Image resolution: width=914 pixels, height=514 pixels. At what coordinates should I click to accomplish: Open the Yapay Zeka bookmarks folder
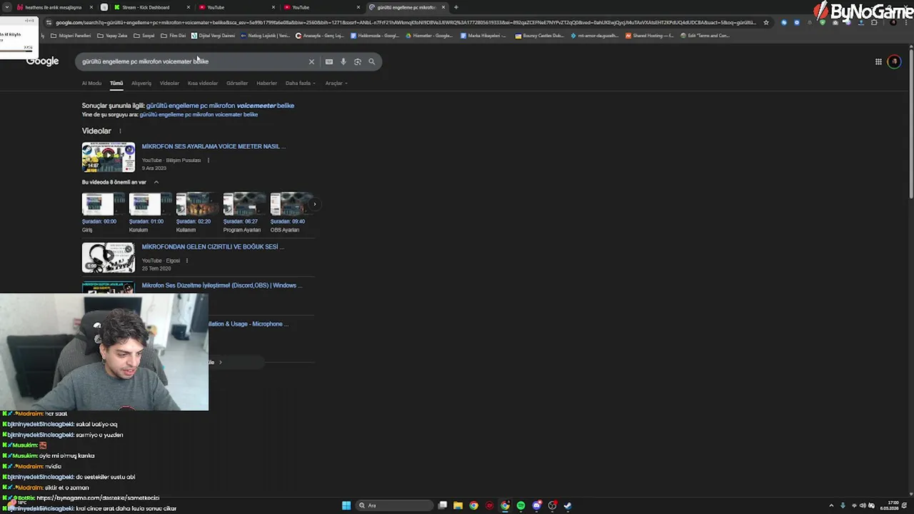coord(112,36)
